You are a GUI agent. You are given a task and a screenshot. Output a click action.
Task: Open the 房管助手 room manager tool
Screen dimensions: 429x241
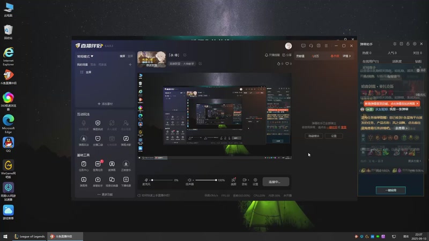click(98, 181)
